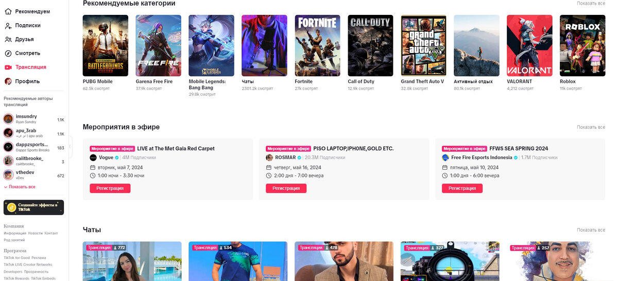Click the Контакт footer link
The width and height of the screenshot is (618, 281).
point(51,233)
